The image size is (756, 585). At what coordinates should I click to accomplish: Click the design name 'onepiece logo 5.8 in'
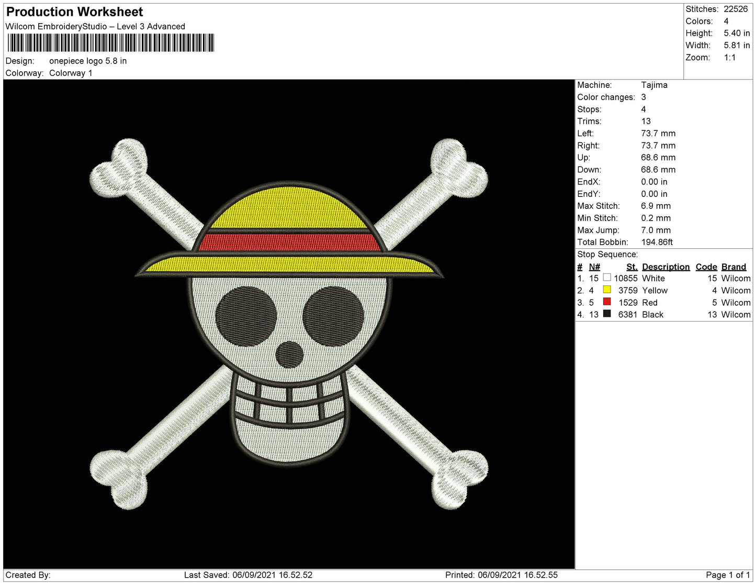click(88, 61)
